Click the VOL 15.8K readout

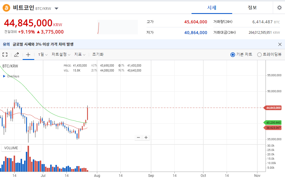click(x=72, y=70)
